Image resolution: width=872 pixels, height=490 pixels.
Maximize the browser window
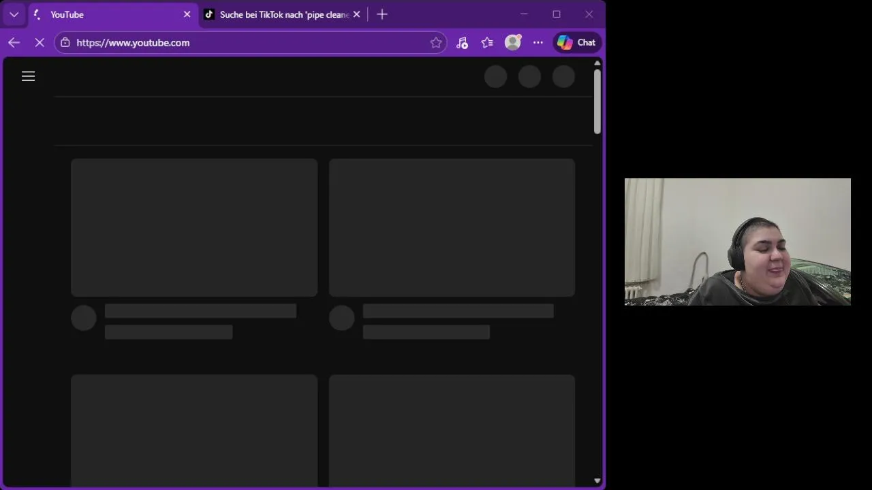(x=557, y=14)
